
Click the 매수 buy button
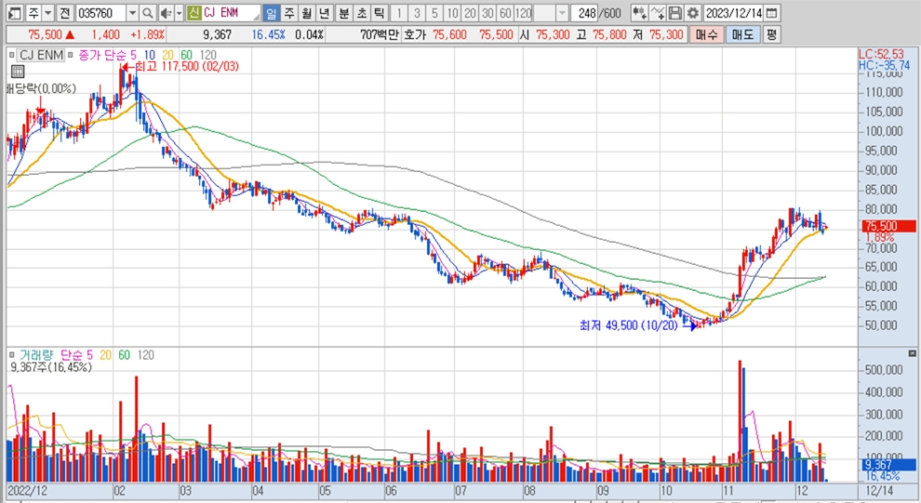[x=706, y=34]
